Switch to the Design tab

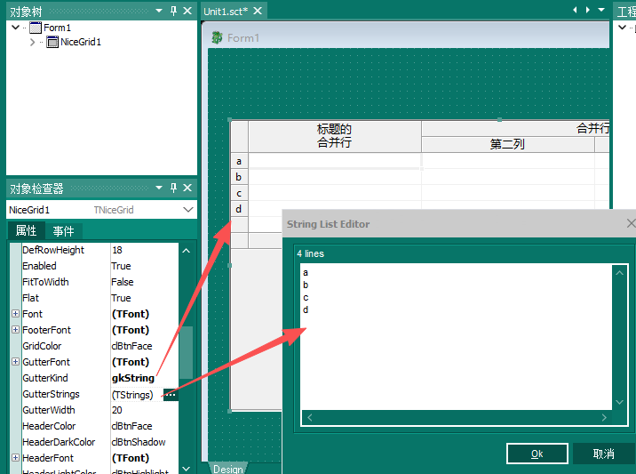(228, 469)
